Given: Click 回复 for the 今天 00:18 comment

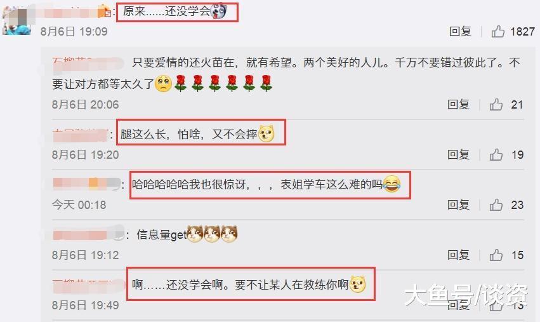Looking at the screenshot, I should pos(458,205).
